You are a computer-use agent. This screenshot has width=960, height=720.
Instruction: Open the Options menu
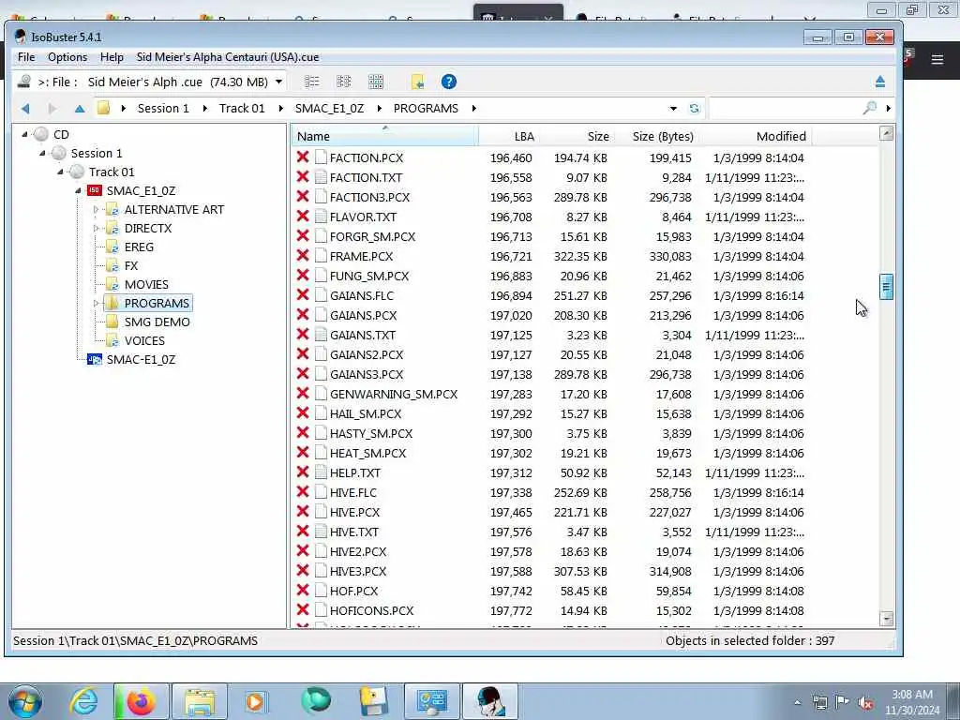(67, 57)
